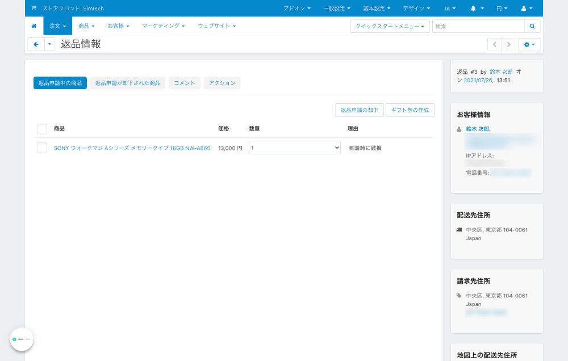
Task: Go to the home icon in nav bar
Action: pos(34,26)
